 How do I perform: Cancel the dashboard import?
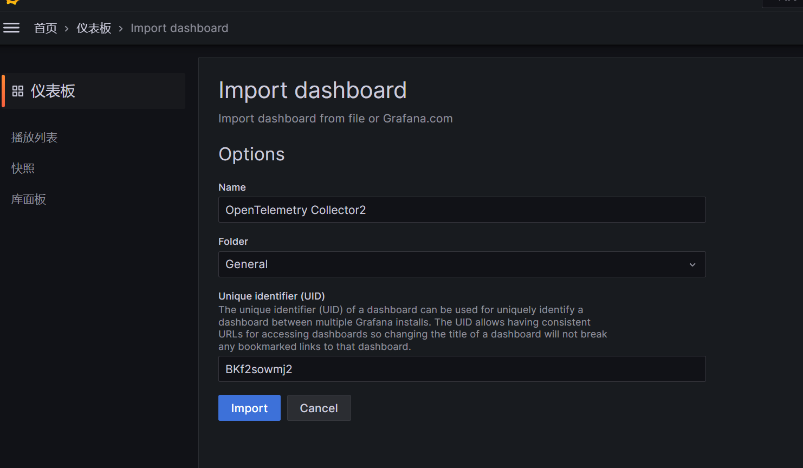(x=319, y=408)
